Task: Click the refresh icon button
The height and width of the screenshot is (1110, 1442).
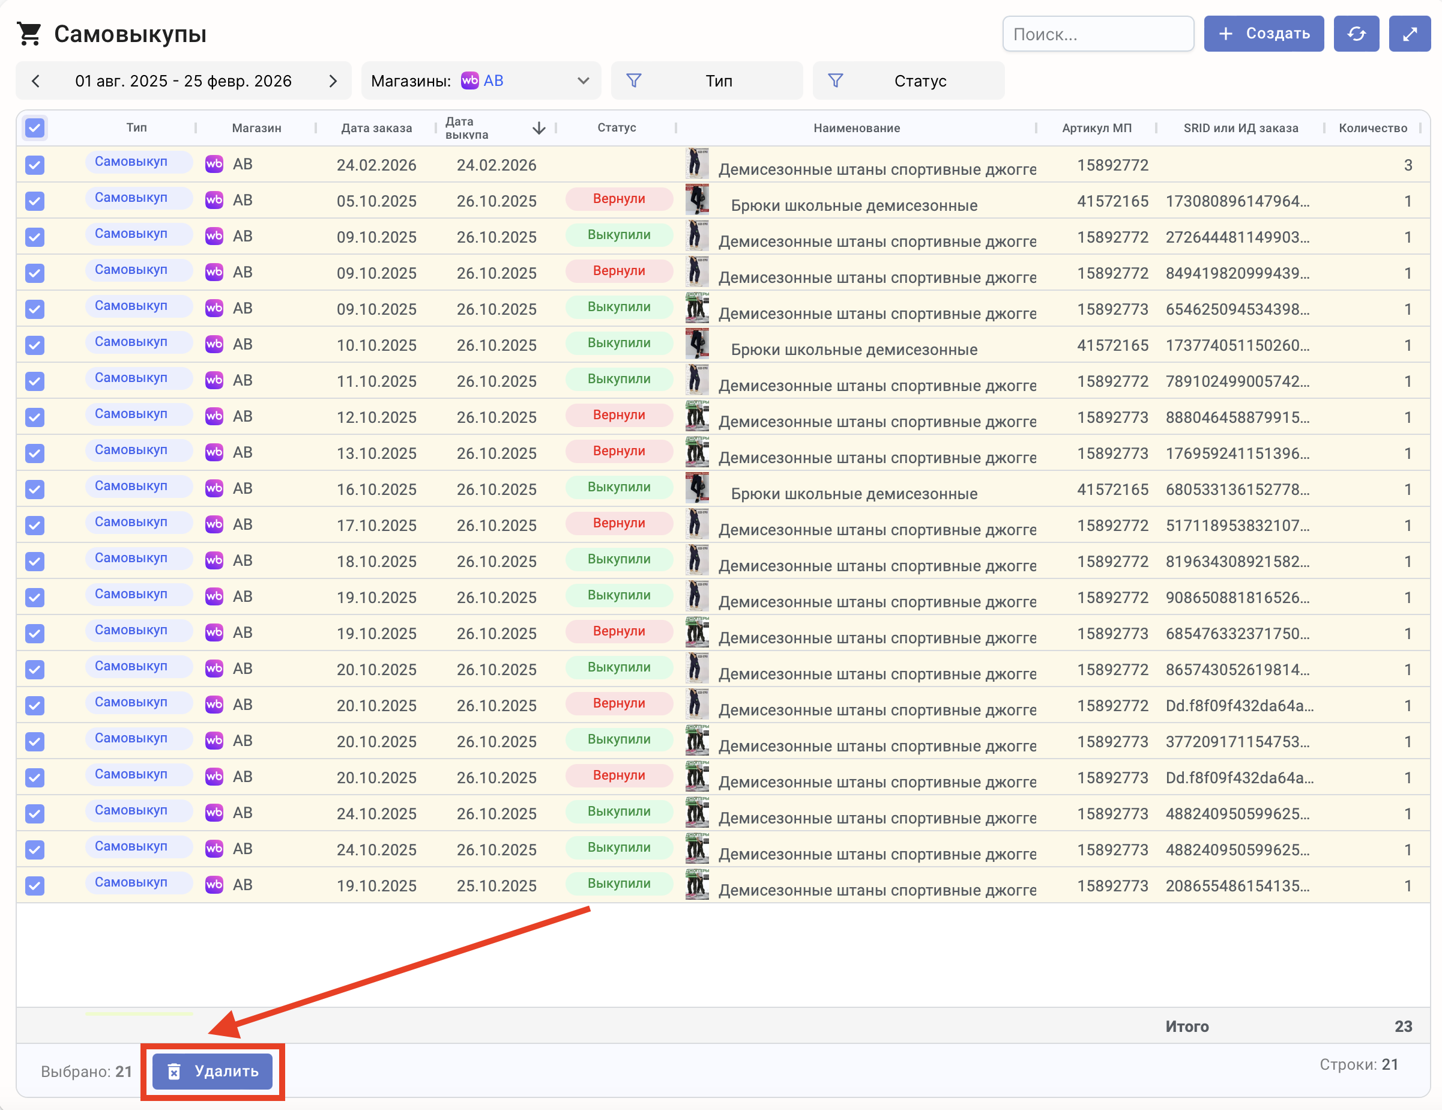Action: point(1356,34)
